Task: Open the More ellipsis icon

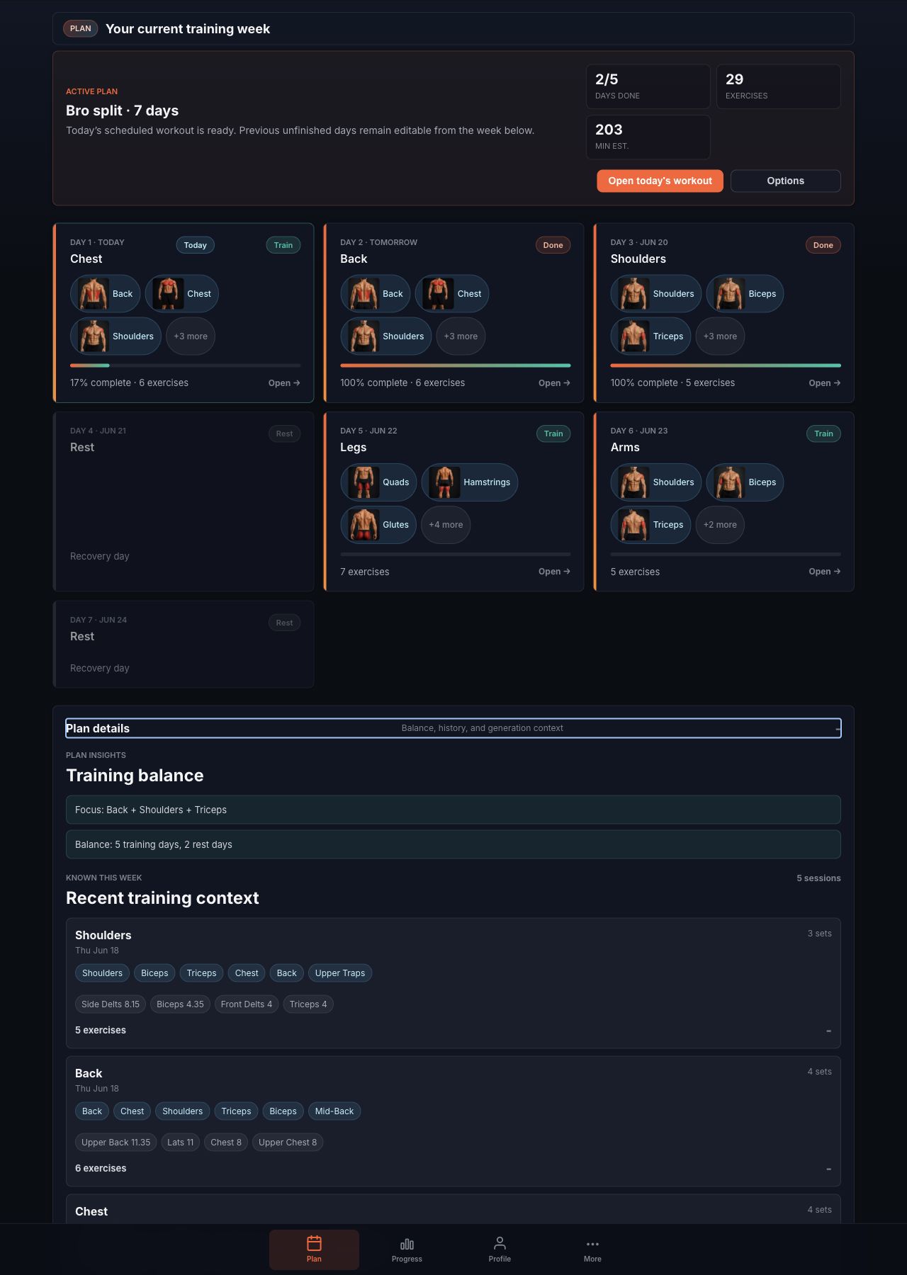Action: [592, 1244]
